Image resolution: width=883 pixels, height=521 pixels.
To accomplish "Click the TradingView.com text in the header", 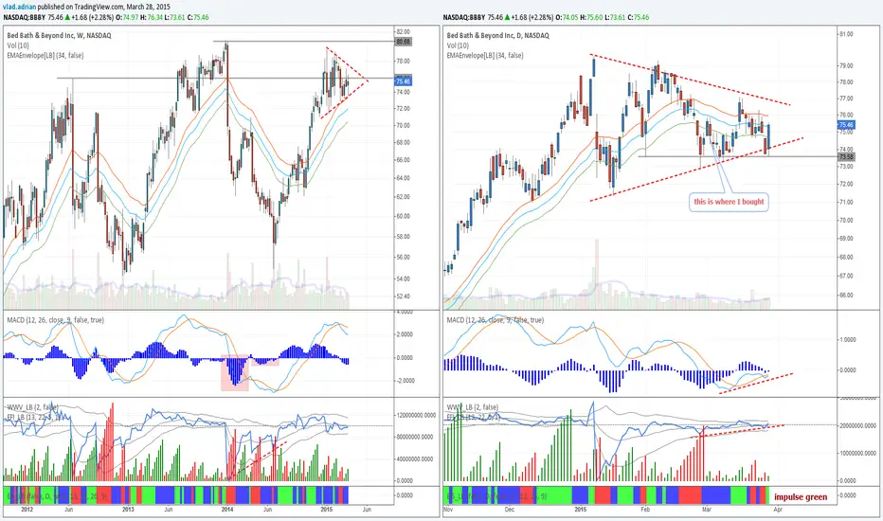I will click(99, 8).
